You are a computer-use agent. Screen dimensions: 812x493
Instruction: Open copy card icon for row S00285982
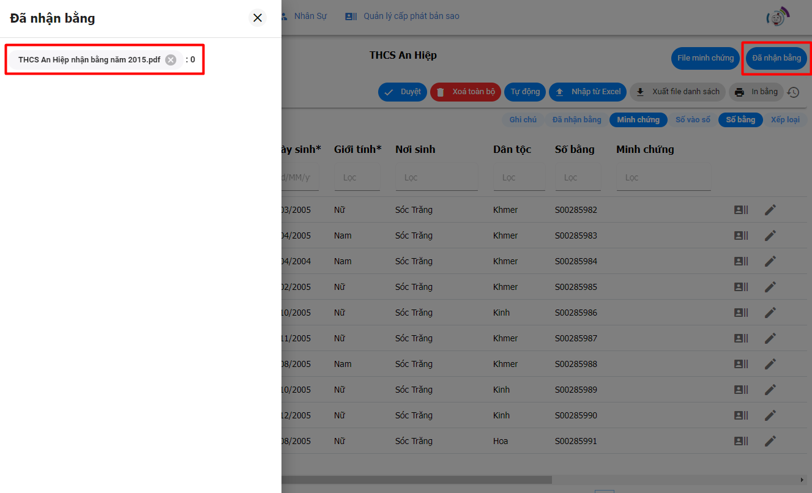(x=741, y=210)
